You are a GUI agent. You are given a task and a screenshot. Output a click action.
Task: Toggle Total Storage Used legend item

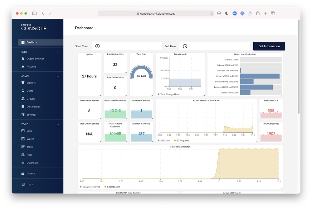click(x=170, y=94)
